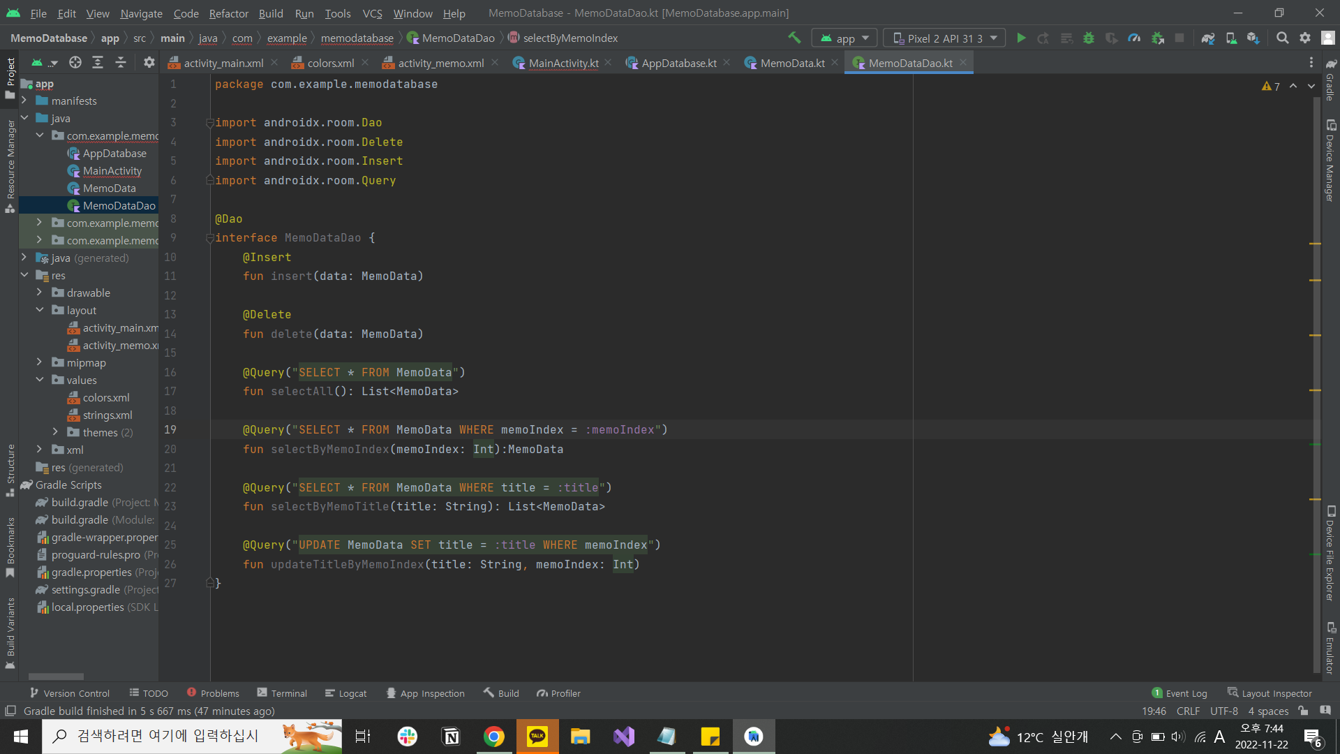This screenshot has width=1340, height=754.
Task: Click the Windows taskbar search box
Action: click(x=192, y=737)
